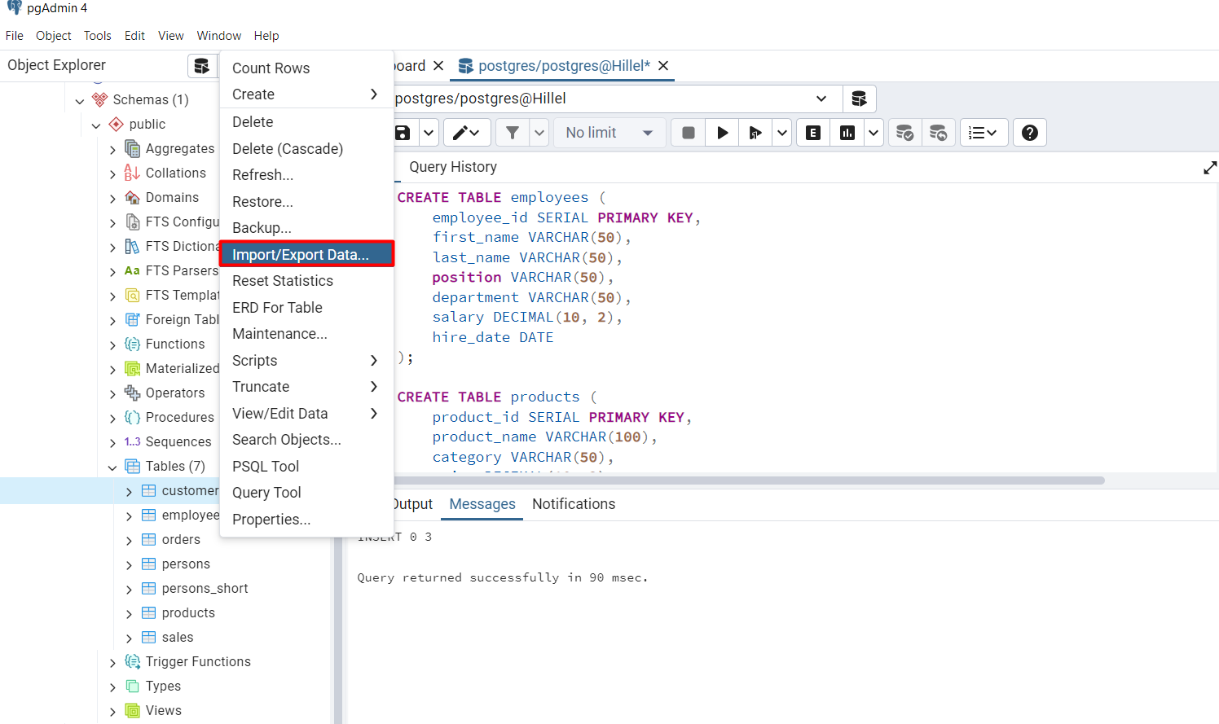Open the Execute options dropdown arrow
Screen dimensions: 1219x724
tap(781, 132)
